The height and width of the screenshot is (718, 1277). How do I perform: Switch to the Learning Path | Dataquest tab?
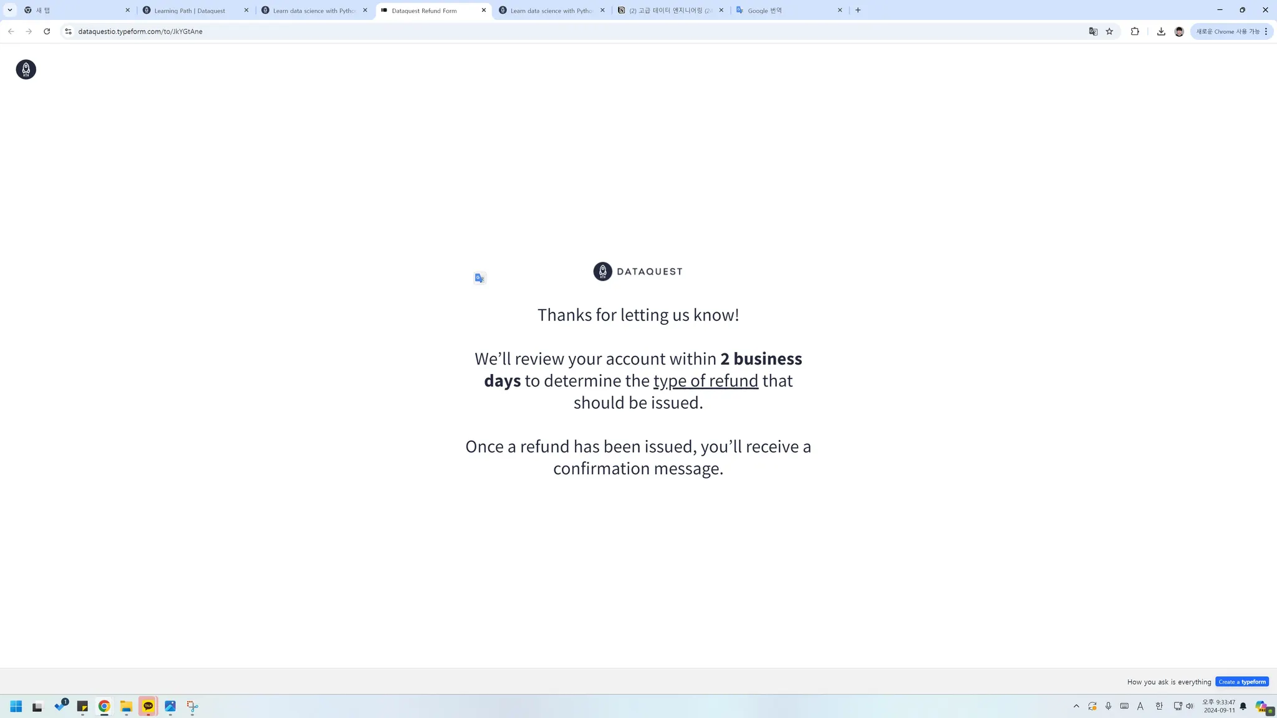(190, 11)
